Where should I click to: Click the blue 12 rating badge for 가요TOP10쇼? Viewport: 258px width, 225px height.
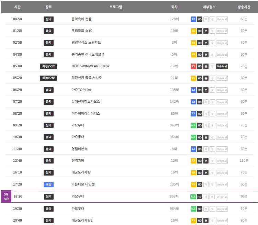point(193,90)
